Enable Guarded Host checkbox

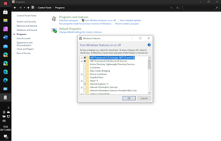click(x=85, y=77)
